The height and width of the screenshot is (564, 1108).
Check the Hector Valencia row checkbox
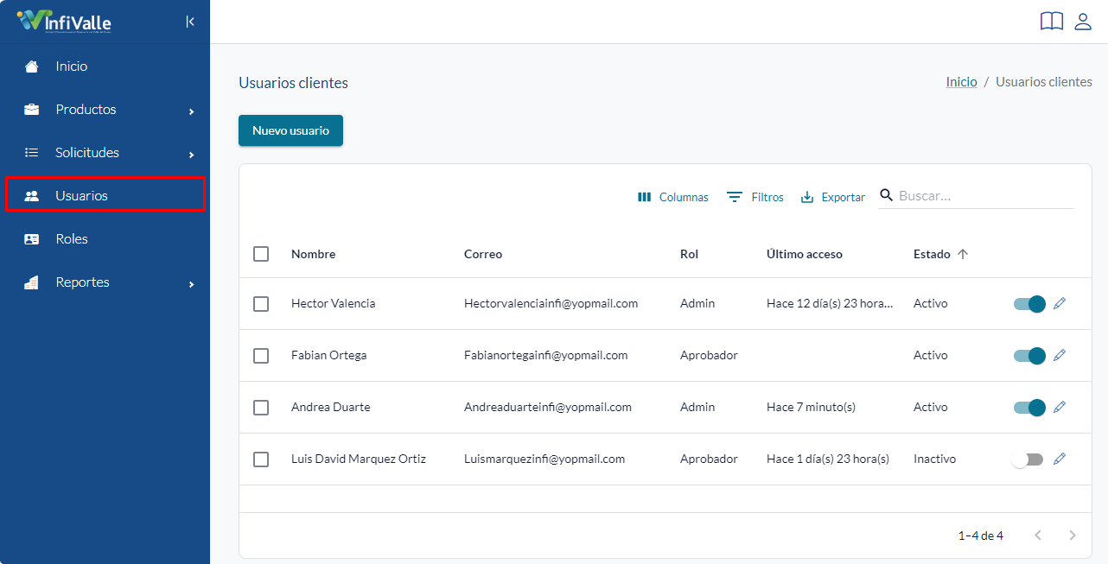pyautogui.click(x=261, y=304)
